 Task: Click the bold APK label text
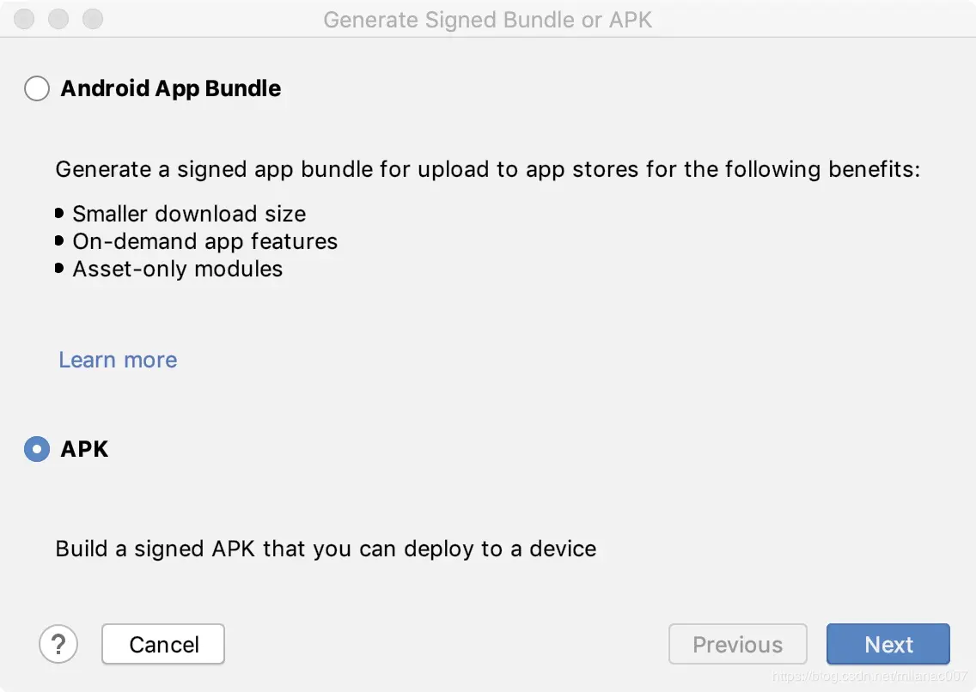[84, 448]
